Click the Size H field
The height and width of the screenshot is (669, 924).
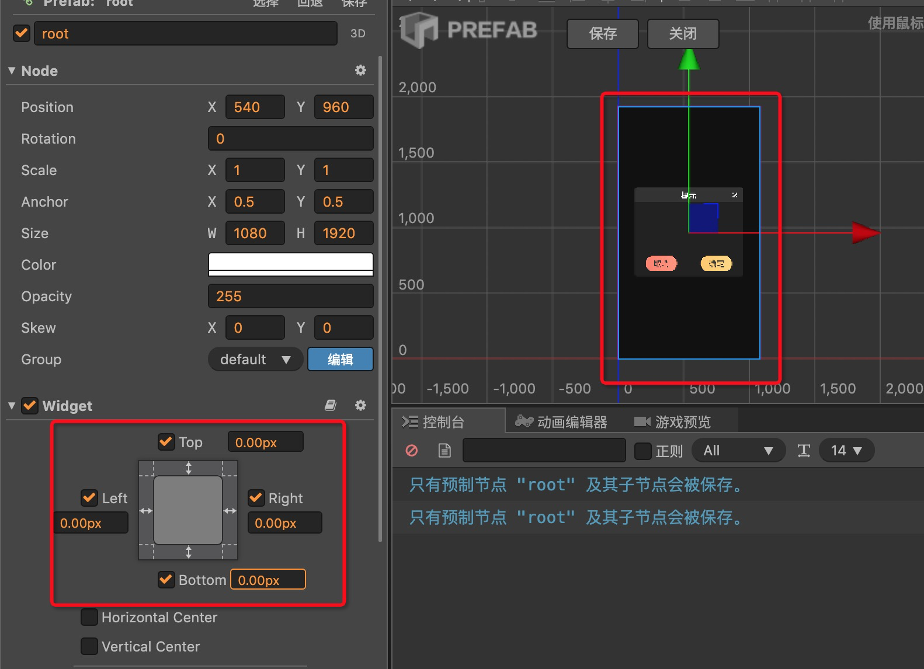[344, 233]
